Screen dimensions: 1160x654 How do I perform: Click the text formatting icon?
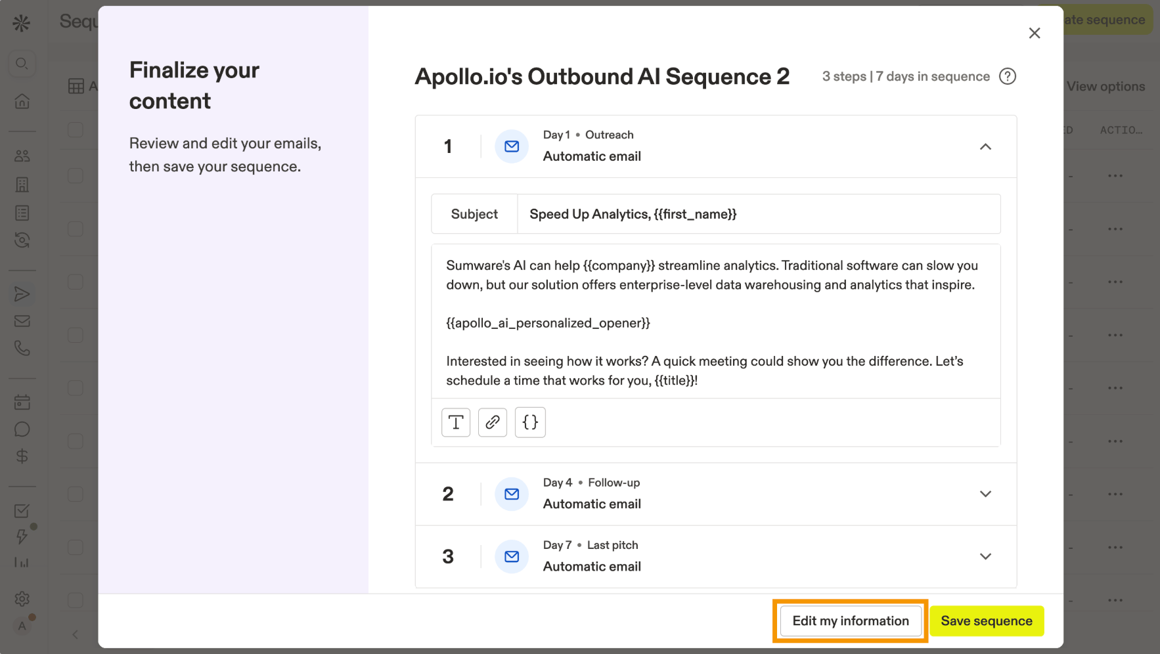pos(456,422)
